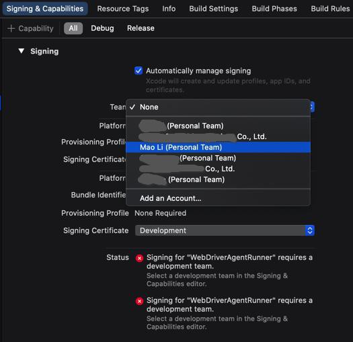Open the Build Phases tab
This screenshot has height=342, width=353.
click(x=274, y=9)
